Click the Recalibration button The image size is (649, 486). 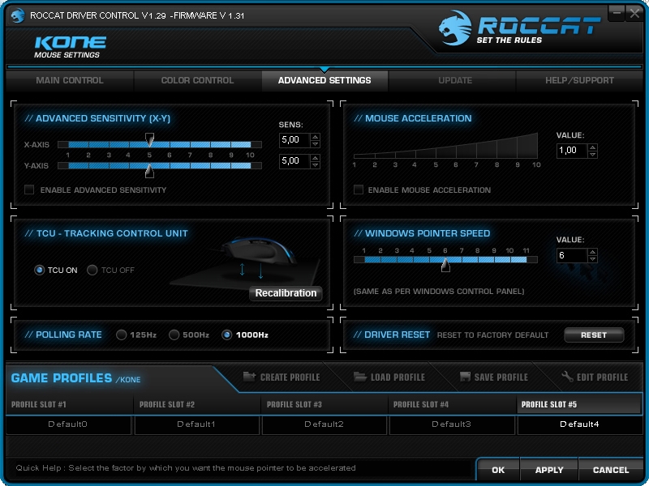coord(286,293)
